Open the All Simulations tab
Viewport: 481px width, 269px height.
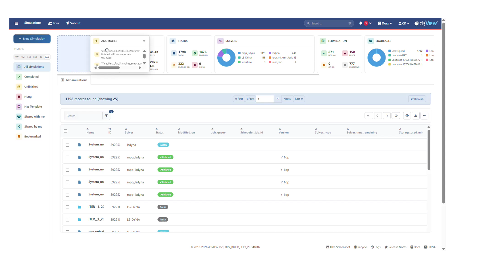click(x=74, y=80)
